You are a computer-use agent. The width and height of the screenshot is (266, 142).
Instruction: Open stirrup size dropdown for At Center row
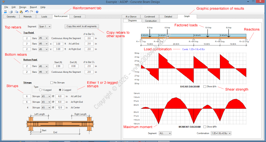pos(46,108)
